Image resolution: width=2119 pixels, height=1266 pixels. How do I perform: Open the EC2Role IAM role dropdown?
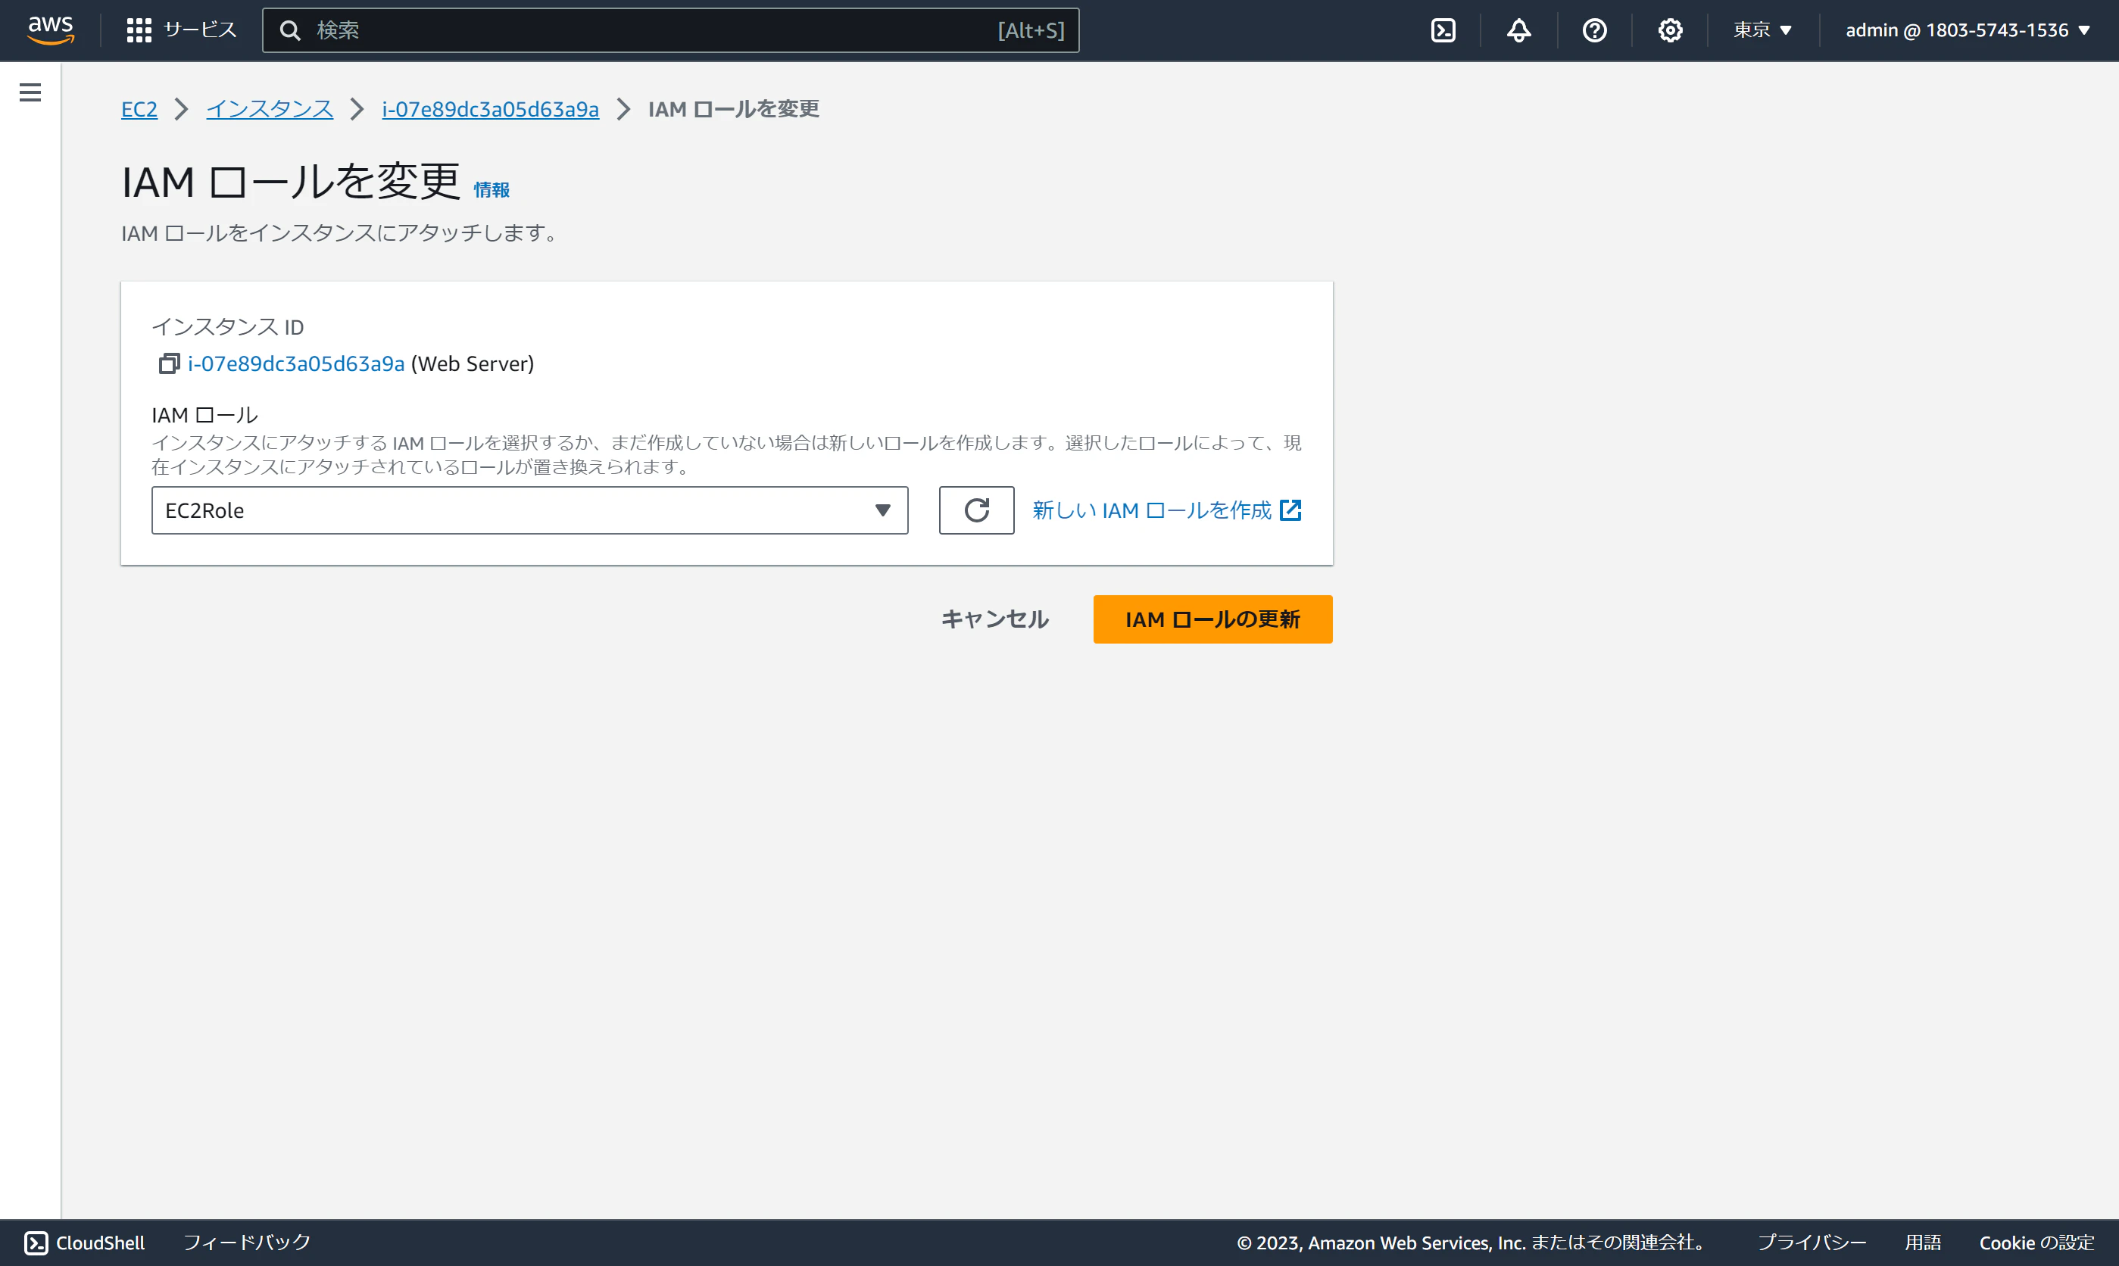(x=529, y=510)
